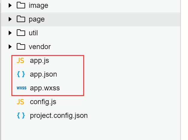Select the vendor folder name
This screenshot has height=140, width=188.
tap(40, 47)
